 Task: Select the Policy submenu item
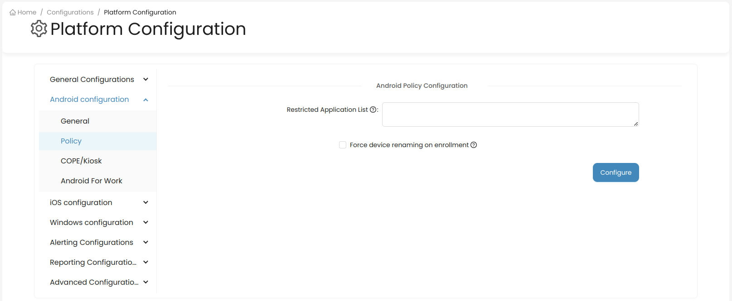point(98,141)
